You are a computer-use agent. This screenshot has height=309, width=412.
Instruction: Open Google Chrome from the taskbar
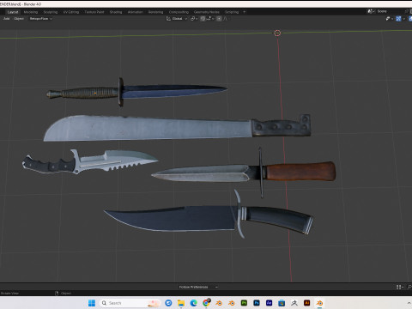[206, 303]
